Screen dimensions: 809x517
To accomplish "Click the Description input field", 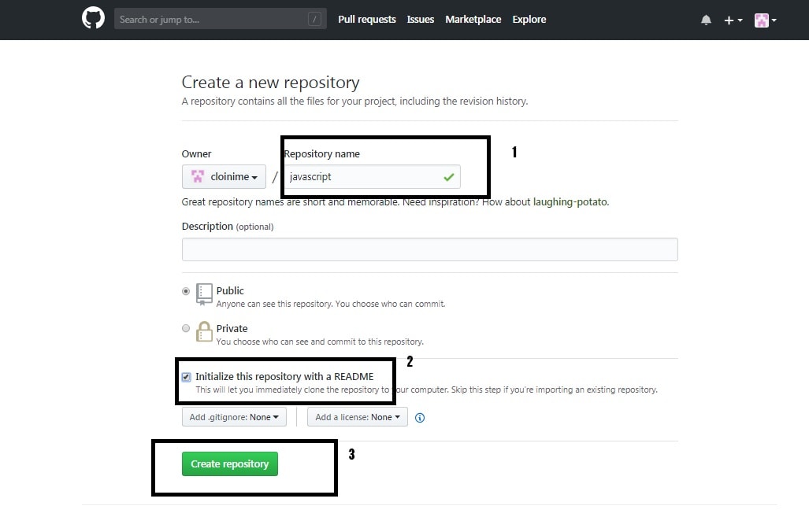I will pyautogui.click(x=429, y=249).
